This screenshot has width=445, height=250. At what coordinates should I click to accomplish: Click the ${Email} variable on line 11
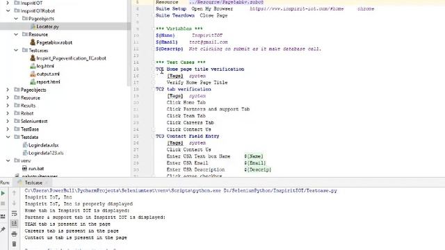[x=167, y=42]
